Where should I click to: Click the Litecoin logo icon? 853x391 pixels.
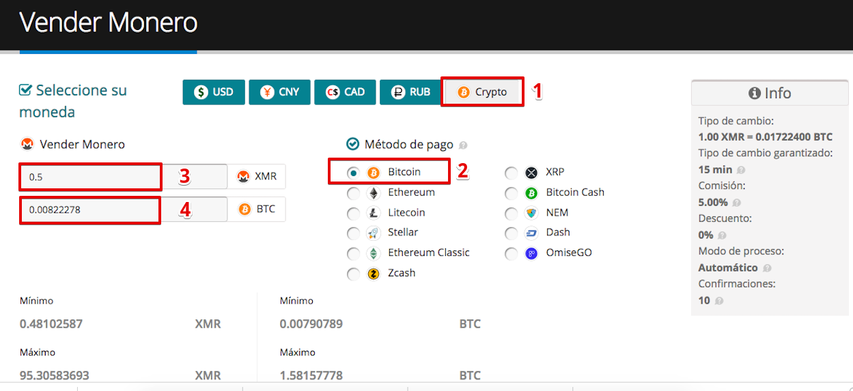tap(374, 213)
